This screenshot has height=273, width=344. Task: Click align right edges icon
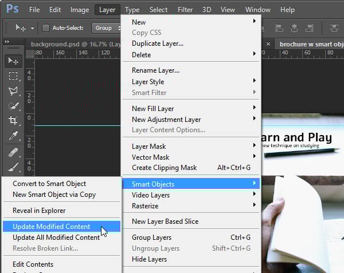pos(309,28)
